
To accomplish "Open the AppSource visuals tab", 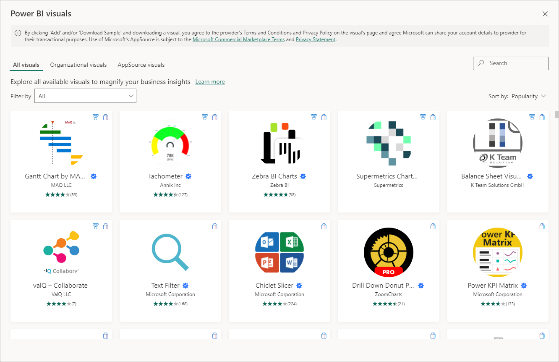I will (141, 65).
